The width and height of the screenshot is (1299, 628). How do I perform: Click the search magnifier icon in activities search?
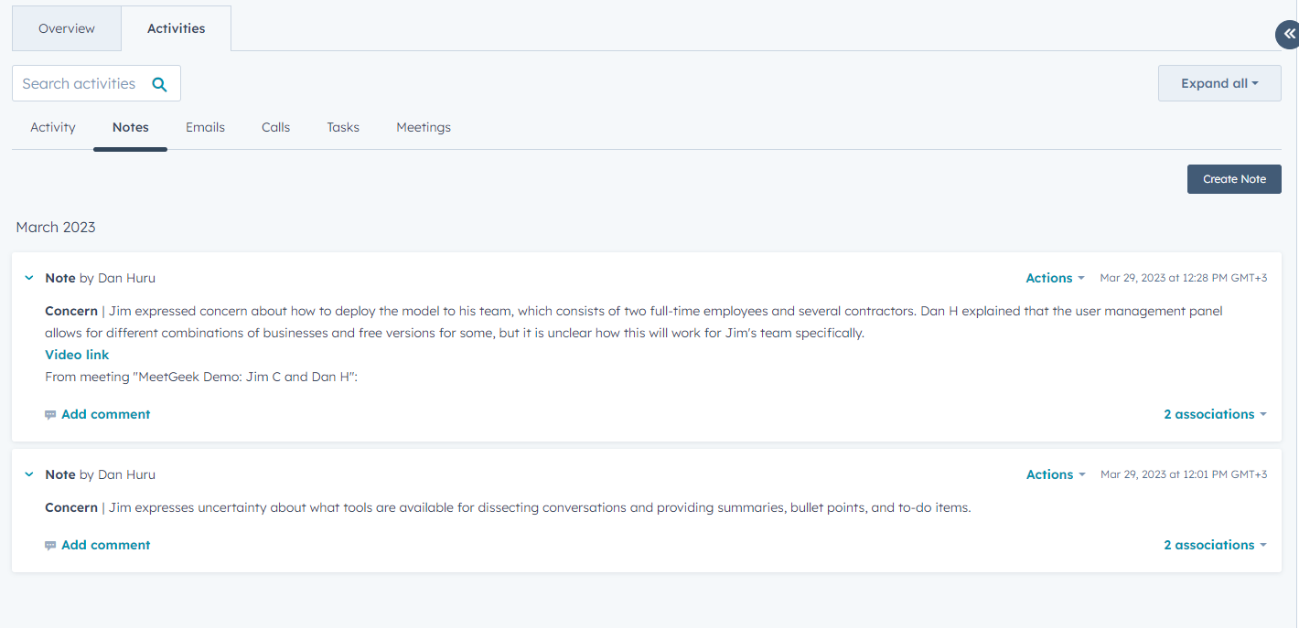coord(160,83)
